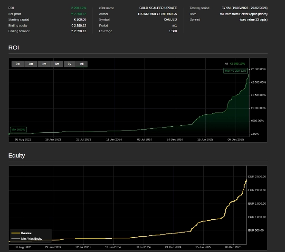Click the All +2 290.12% summary label
The height and width of the screenshot is (252, 285).
235,64
